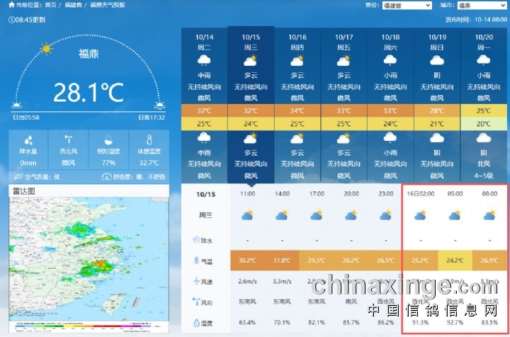Viewport: 510px width, 337px height.
Task: Switch to the 10/19 周日 forecast tab
Action: 437,41
